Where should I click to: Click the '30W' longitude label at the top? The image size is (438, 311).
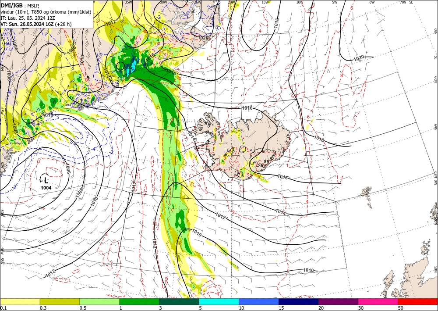coord(164,2)
